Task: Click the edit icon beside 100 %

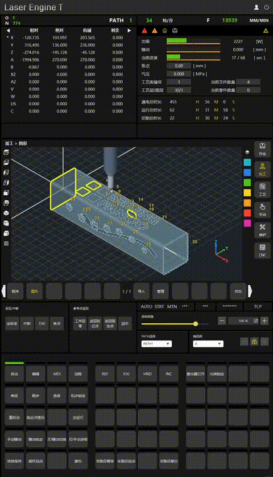Action: click(256, 320)
